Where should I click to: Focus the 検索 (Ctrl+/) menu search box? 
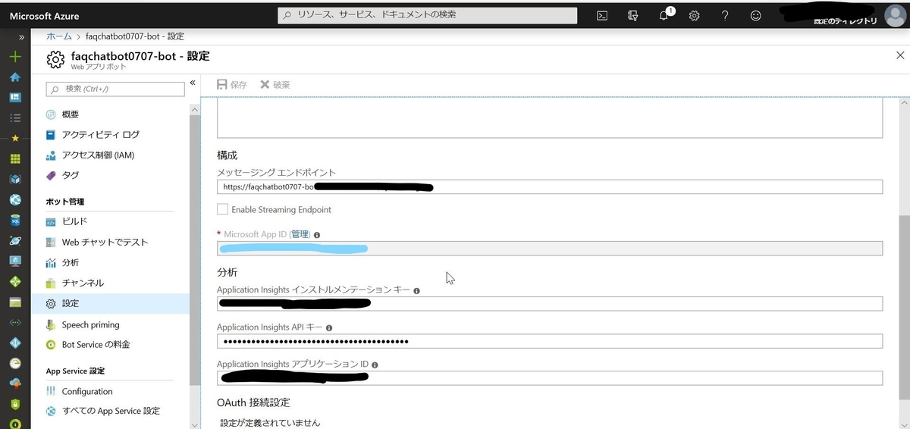[115, 89]
